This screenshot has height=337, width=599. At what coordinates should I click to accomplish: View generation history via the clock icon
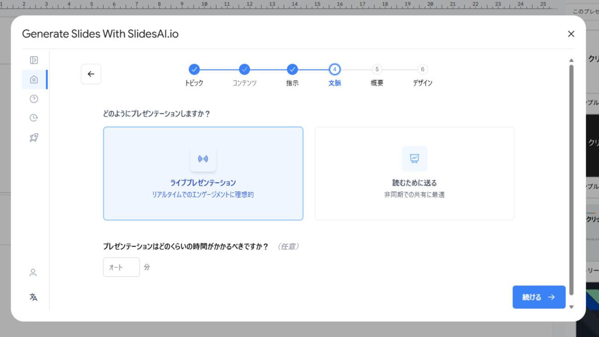tap(33, 118)
